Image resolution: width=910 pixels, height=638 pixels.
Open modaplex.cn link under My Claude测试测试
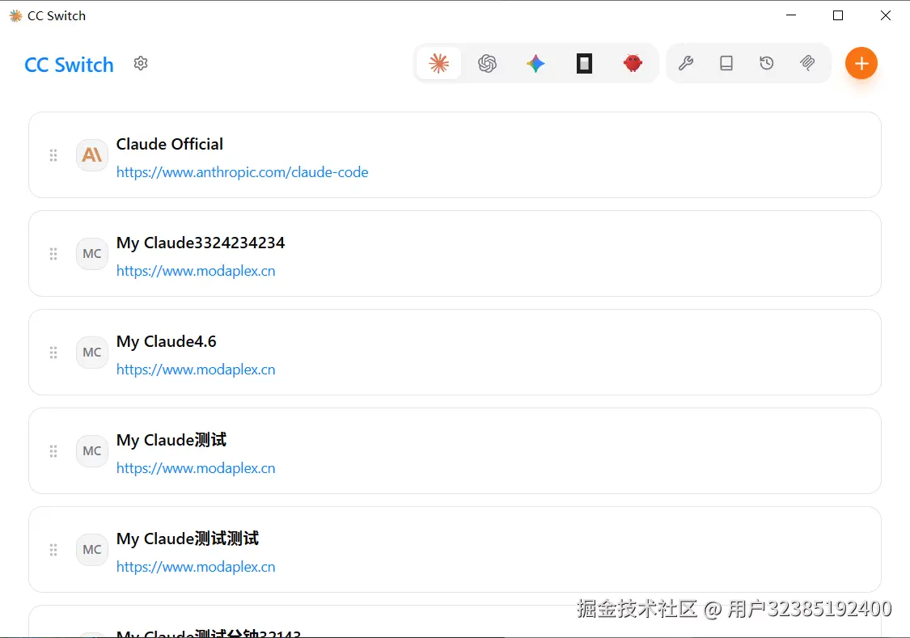196,567
